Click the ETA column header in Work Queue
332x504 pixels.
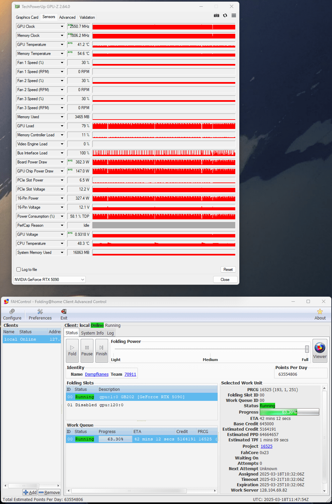(154, 432)
